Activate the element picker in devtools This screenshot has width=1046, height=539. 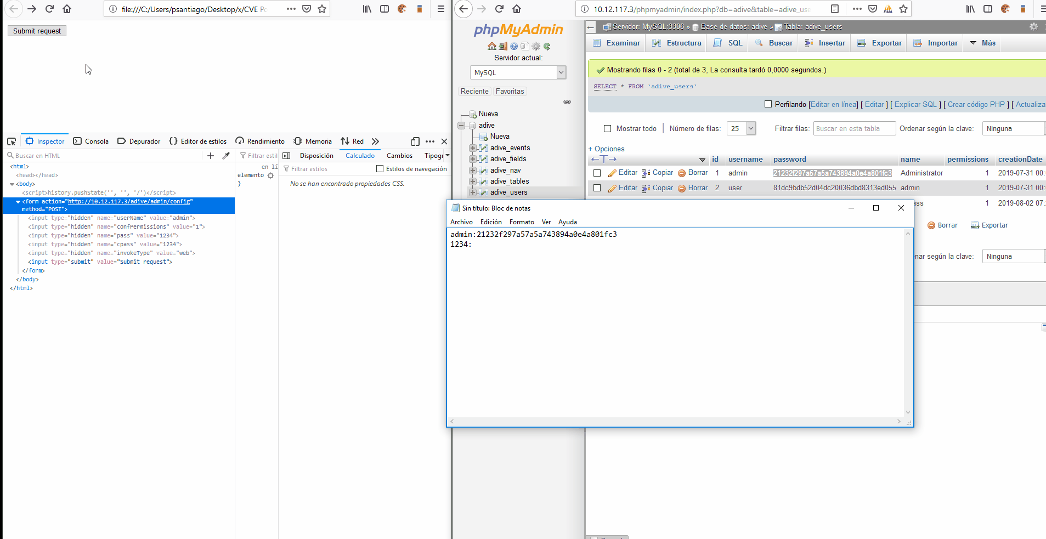12,141
